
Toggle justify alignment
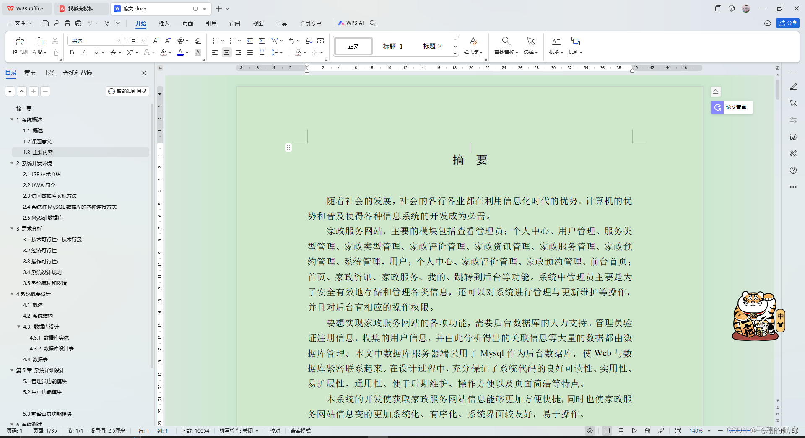(250, 52)
